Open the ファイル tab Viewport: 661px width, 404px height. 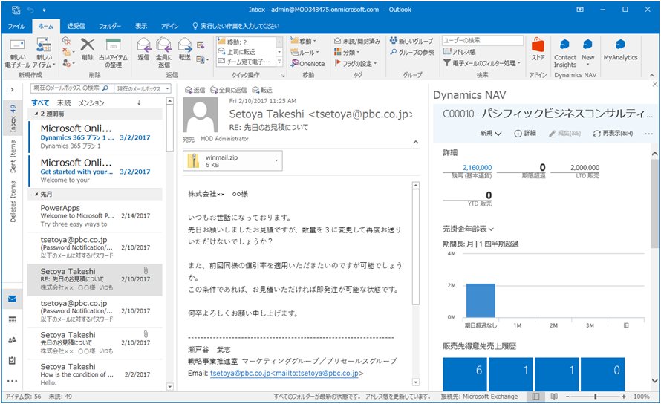16,26
